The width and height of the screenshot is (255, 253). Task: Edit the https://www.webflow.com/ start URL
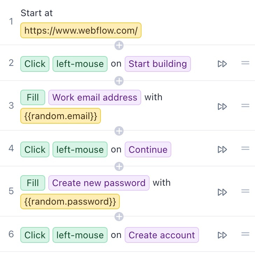pyautogui.click(x=81, y=30)
